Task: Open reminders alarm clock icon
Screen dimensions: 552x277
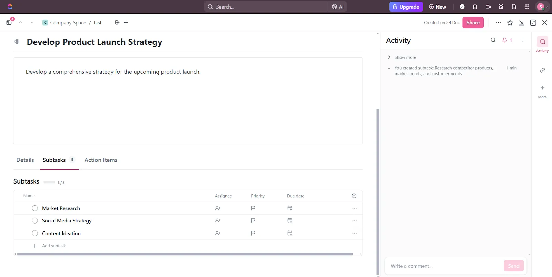Action: pos(501,7)
